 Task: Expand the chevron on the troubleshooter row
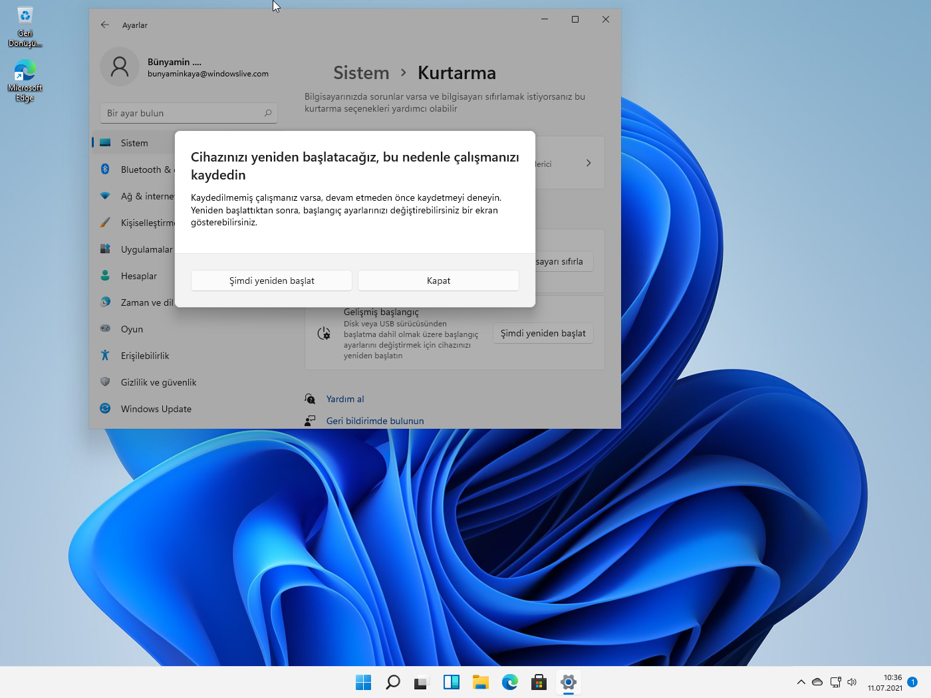pyautogui.click(x=589, y=163)
